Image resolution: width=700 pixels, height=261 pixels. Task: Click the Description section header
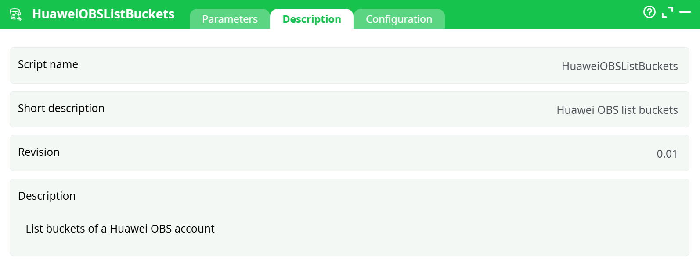coord(47,196)
